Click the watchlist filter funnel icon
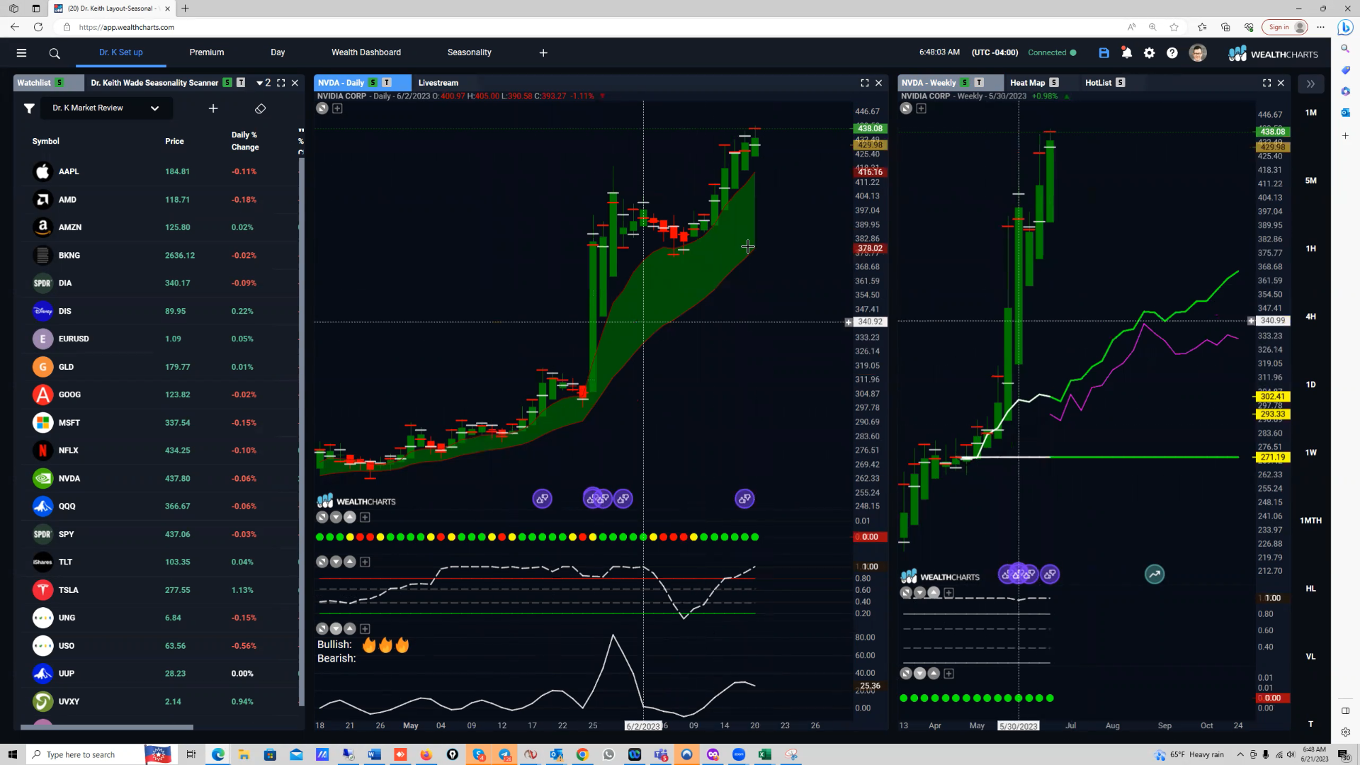1360x765 pixels. tap(29, 108)
